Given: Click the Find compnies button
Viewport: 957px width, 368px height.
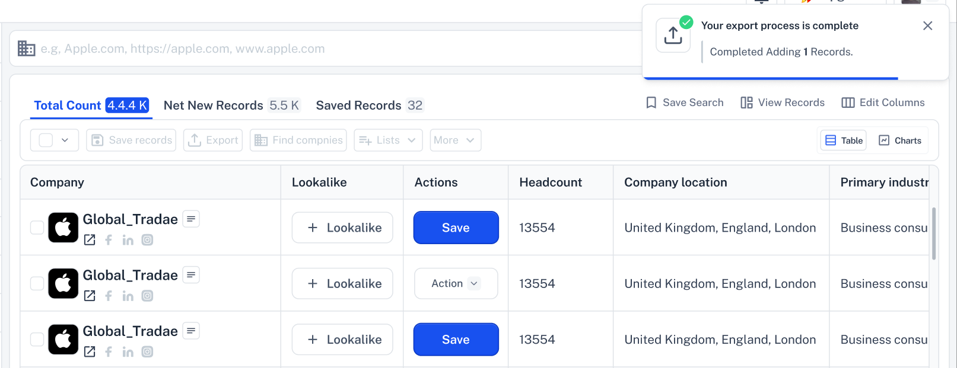Looking at the screenshot, I should tap(298, 140).
